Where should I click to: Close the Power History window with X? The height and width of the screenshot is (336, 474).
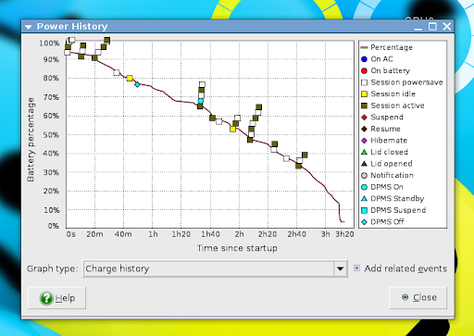click(x=447, y=27)
